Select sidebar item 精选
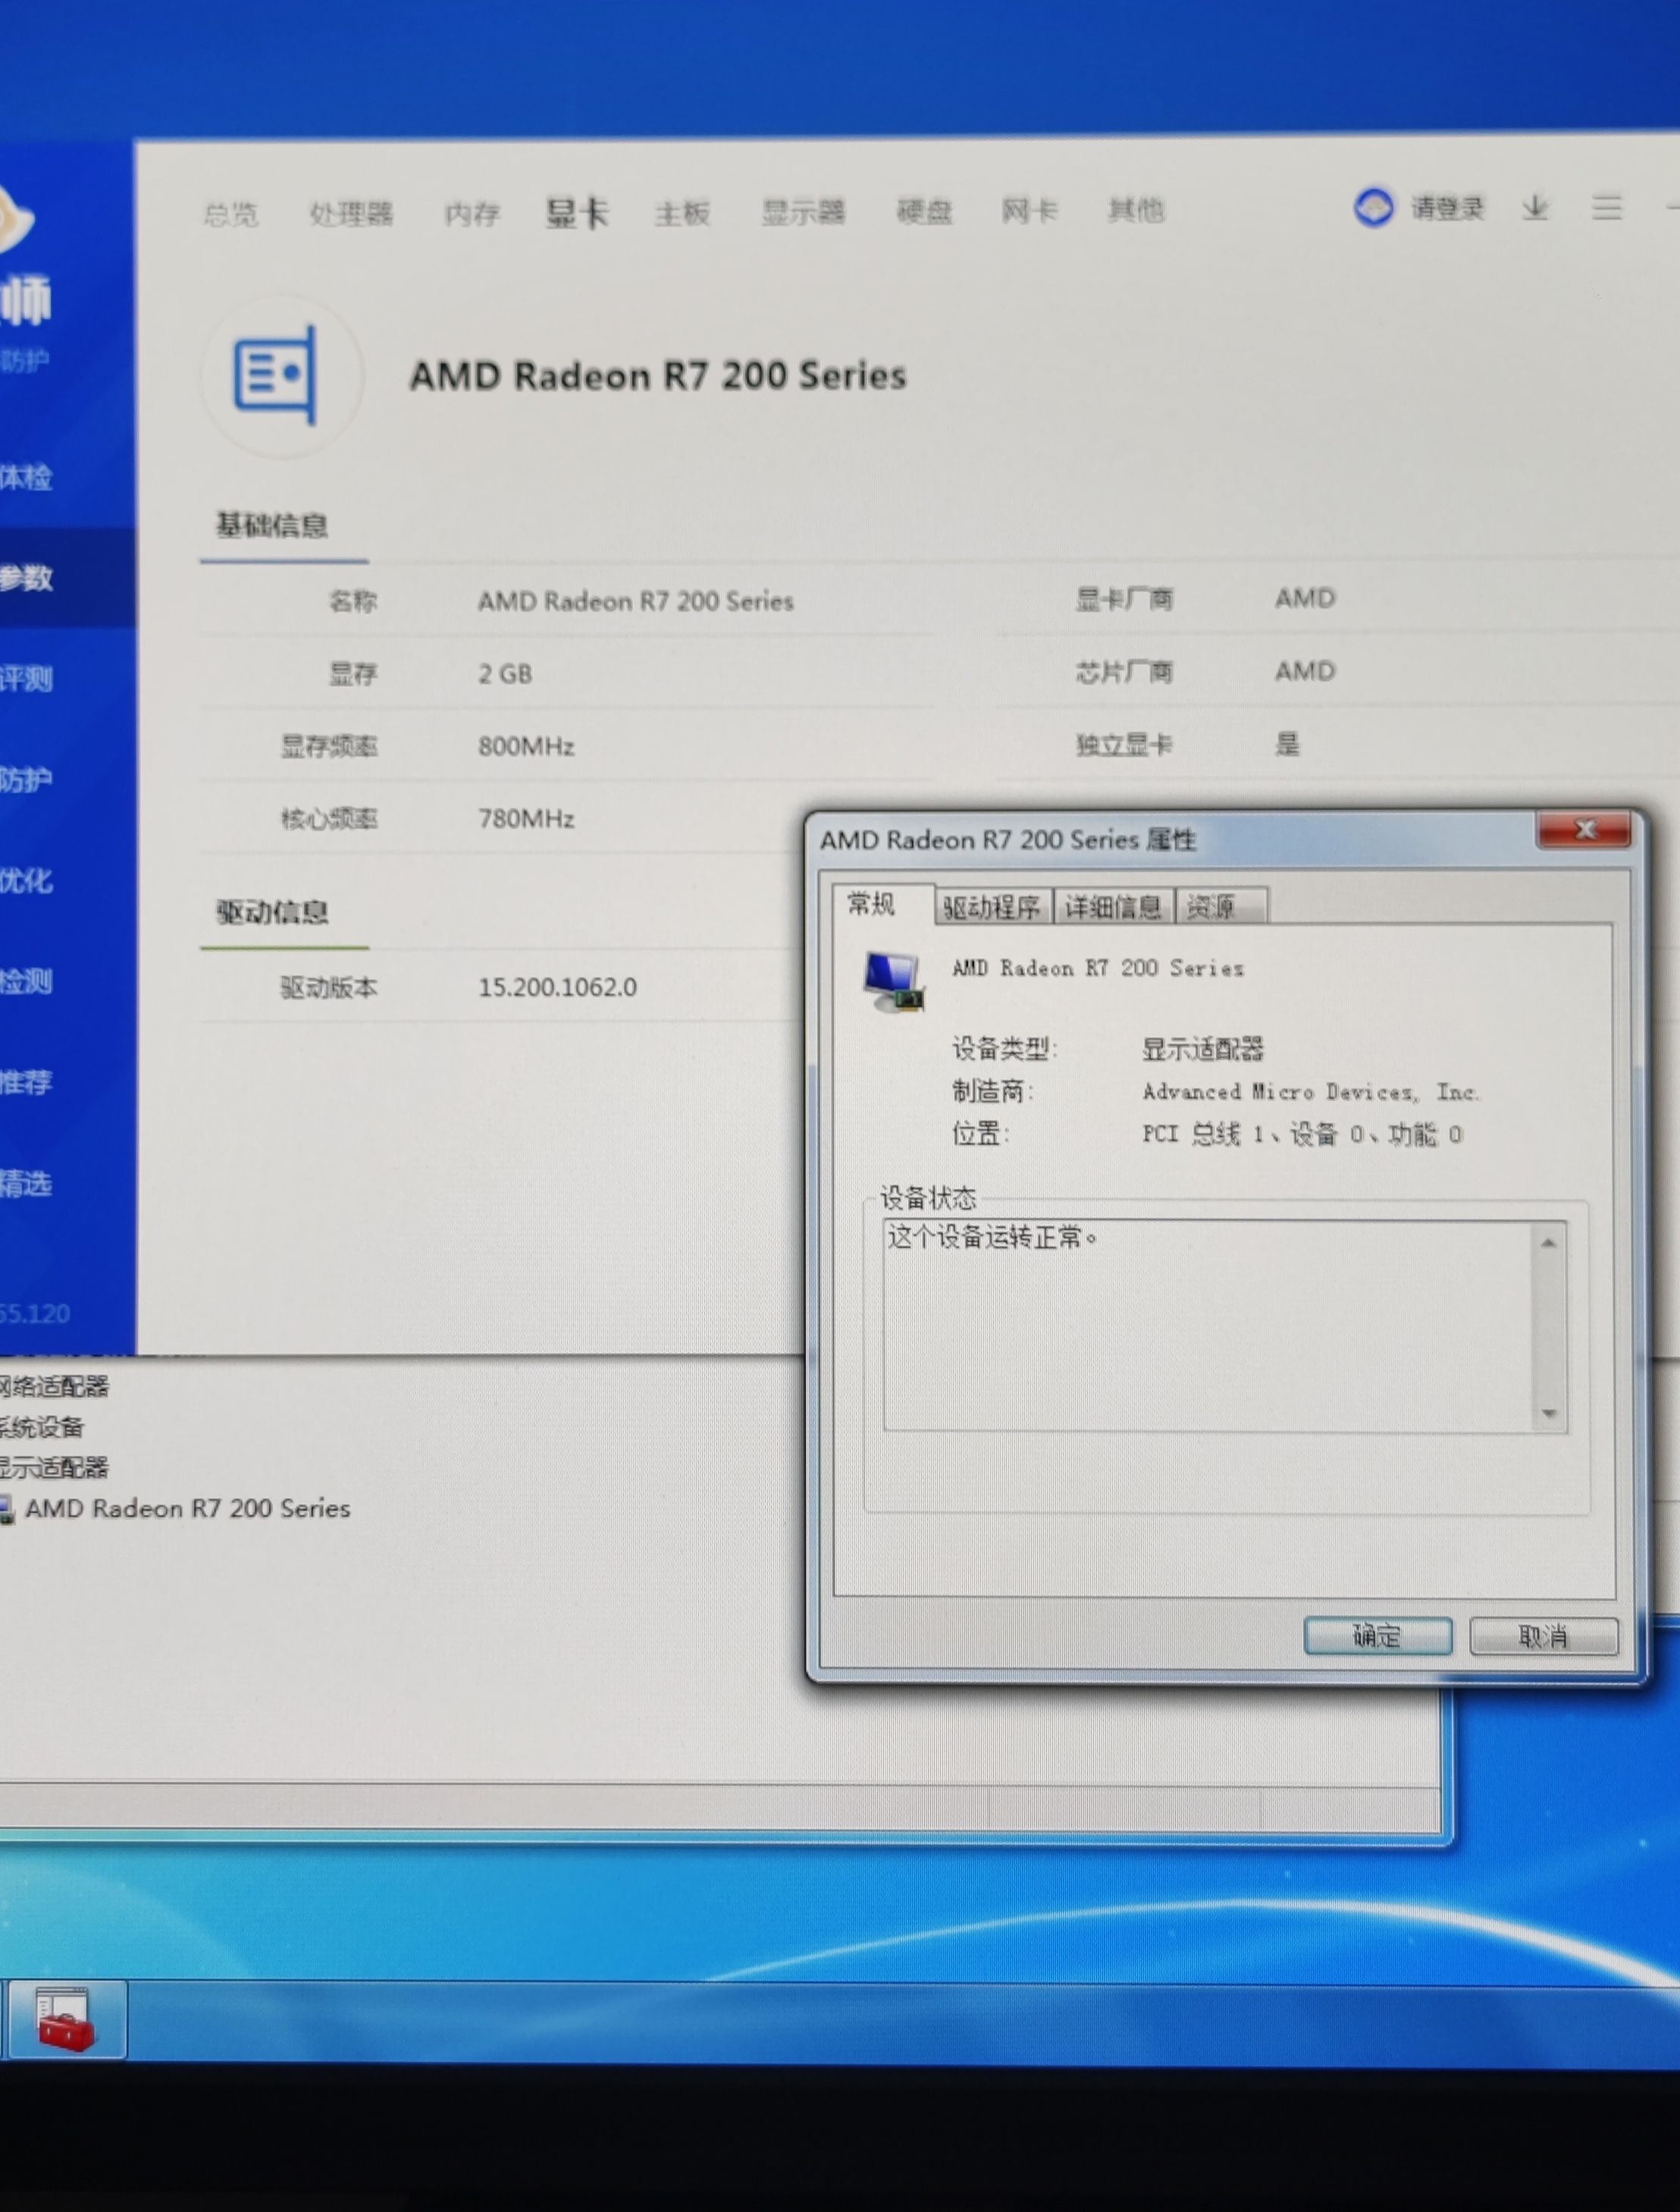This screenshot has height=2212, width=1680. (x=26, y=1184)
